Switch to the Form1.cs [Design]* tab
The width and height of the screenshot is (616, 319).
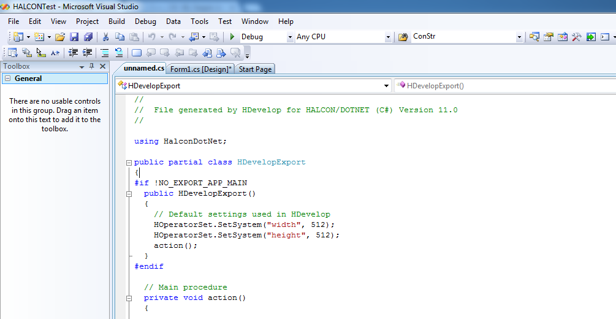click(x=201, y=69)
